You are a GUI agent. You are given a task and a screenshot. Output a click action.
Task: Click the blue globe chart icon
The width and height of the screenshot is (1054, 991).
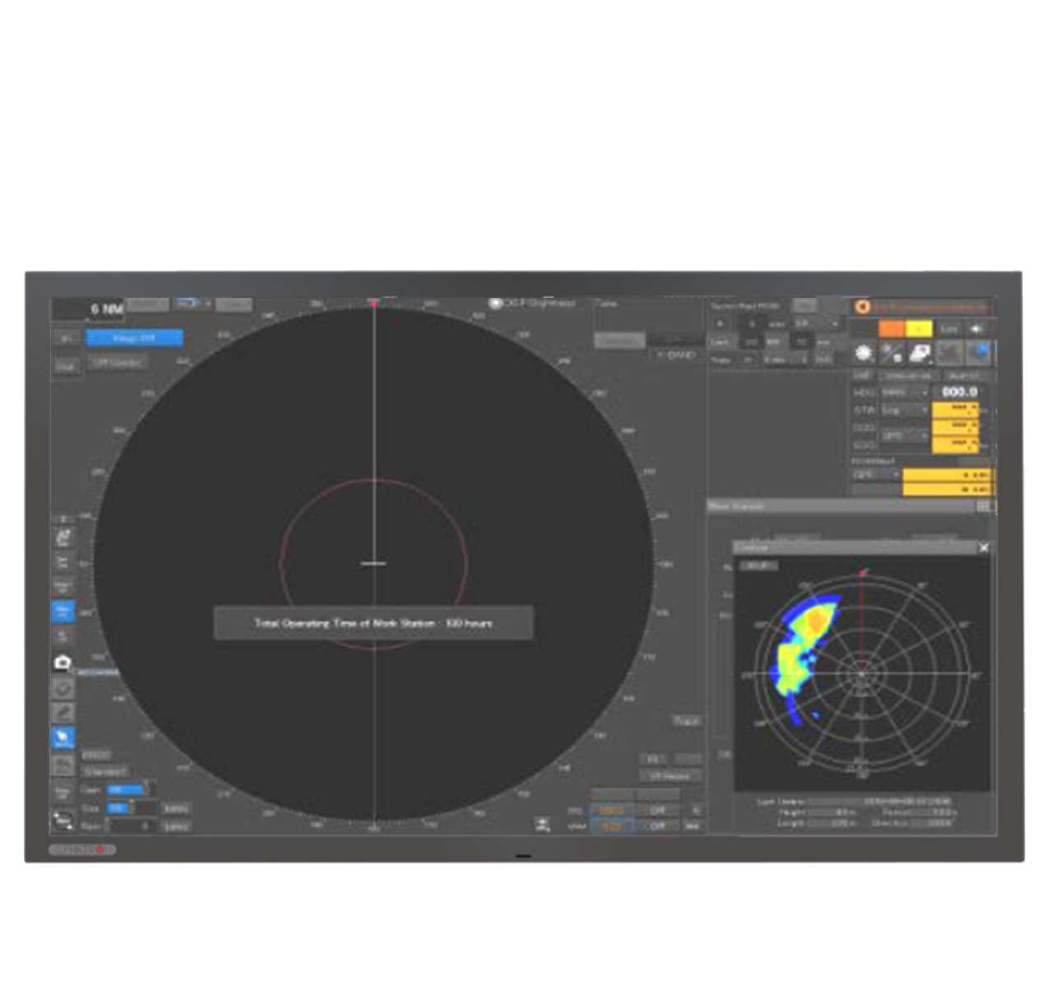[978, 353]
